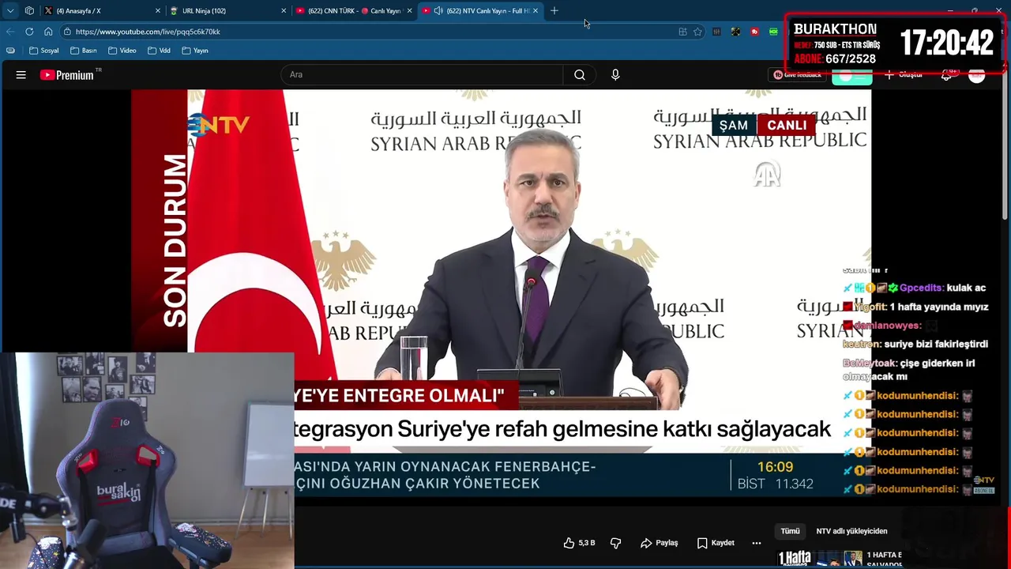Start voice search with microphone icon
Viewport: 1011px width, 569px height.
(615, 75)
